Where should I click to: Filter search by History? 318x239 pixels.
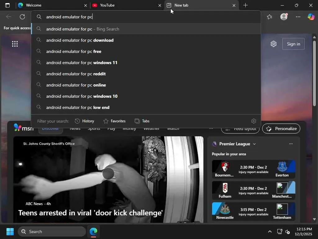click(x=84, y=121)
